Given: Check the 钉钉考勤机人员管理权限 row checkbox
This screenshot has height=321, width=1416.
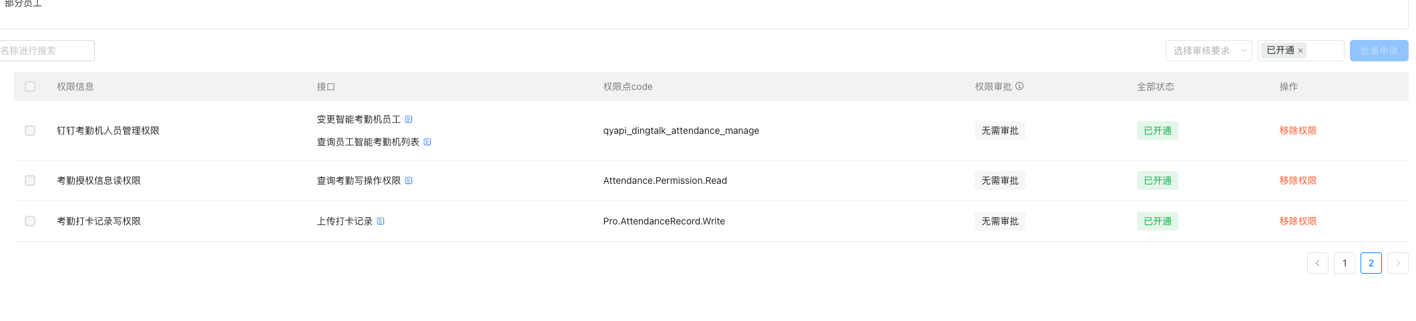Looking at the screenshot, I should [x=30, y=131].
